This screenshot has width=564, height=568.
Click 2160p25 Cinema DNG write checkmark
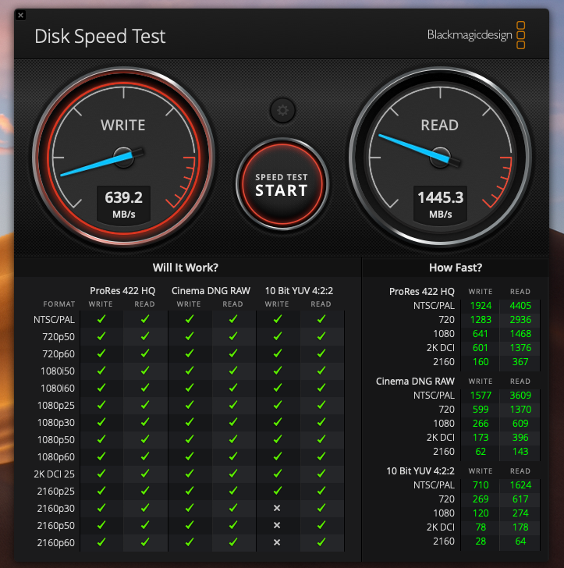click(190, 491)
